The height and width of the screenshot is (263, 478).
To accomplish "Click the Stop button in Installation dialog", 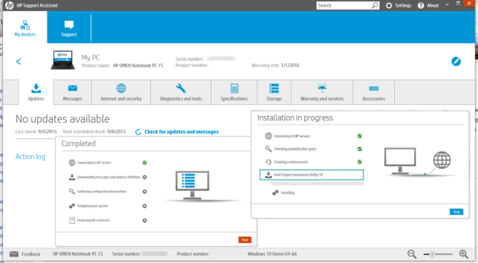I will (x=456, y=211).
